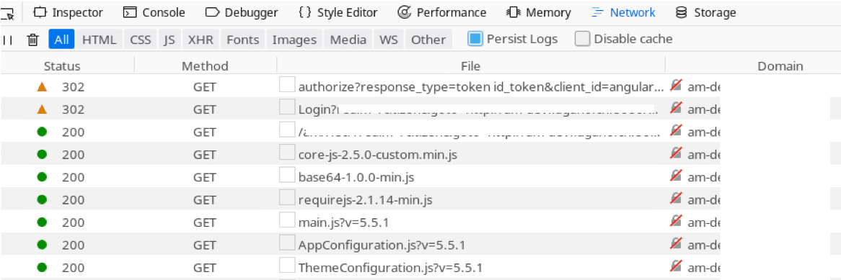This screenshot has width=841, height=280.
Task: Switch to the Console tab
Action: click(154, 12)
